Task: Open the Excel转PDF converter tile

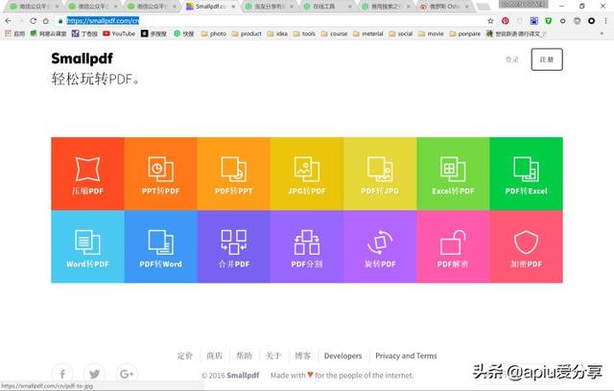Action: (x=453, y=173)
